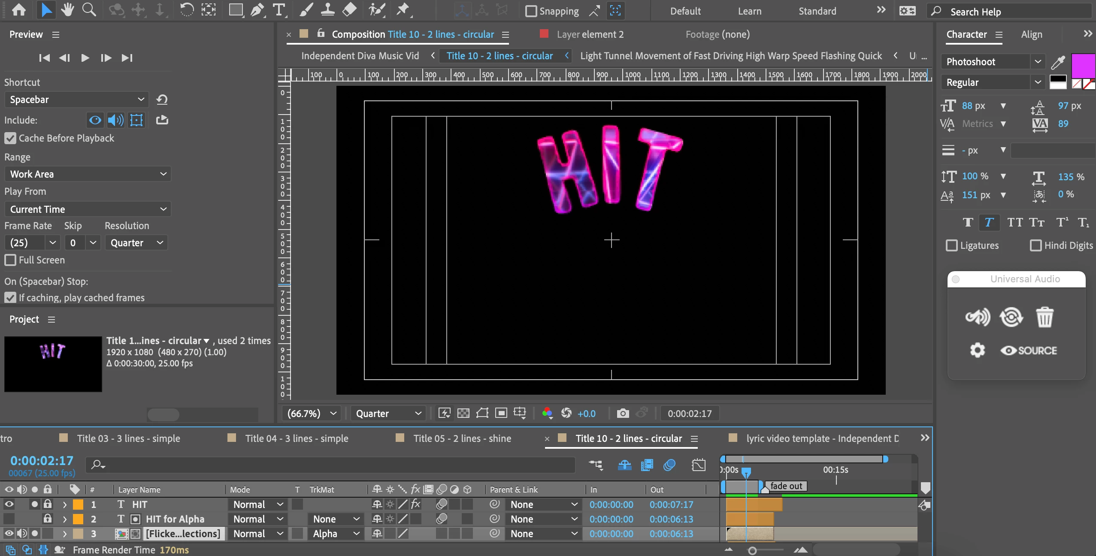Image resolution: width=1096 pixels, height=556 pixels.
Task: Open the Align panel tab
Action: pyautogui.click(x=1031, y=34)
